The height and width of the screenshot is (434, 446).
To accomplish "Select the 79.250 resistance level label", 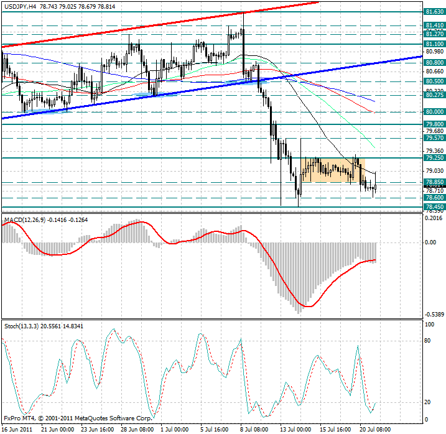I will (434, 158).
